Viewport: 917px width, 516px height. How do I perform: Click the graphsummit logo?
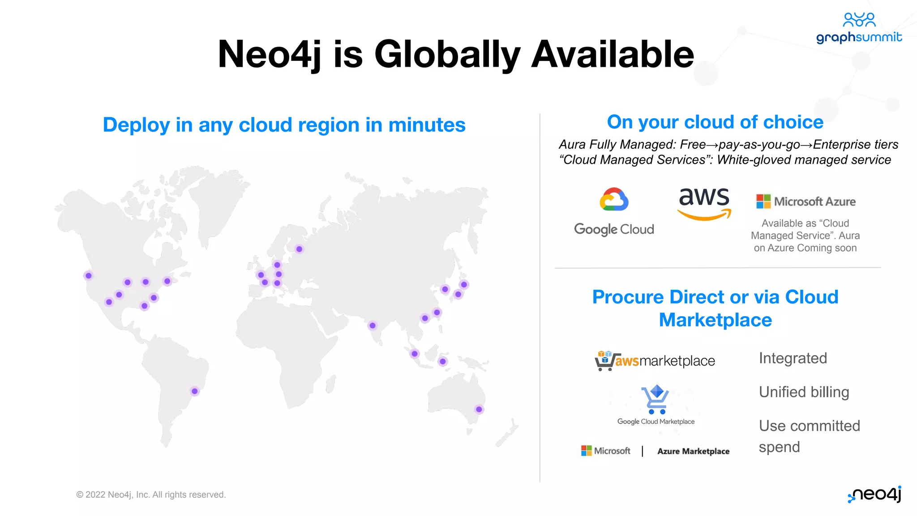pyautogui.click(x=859, y=28)
